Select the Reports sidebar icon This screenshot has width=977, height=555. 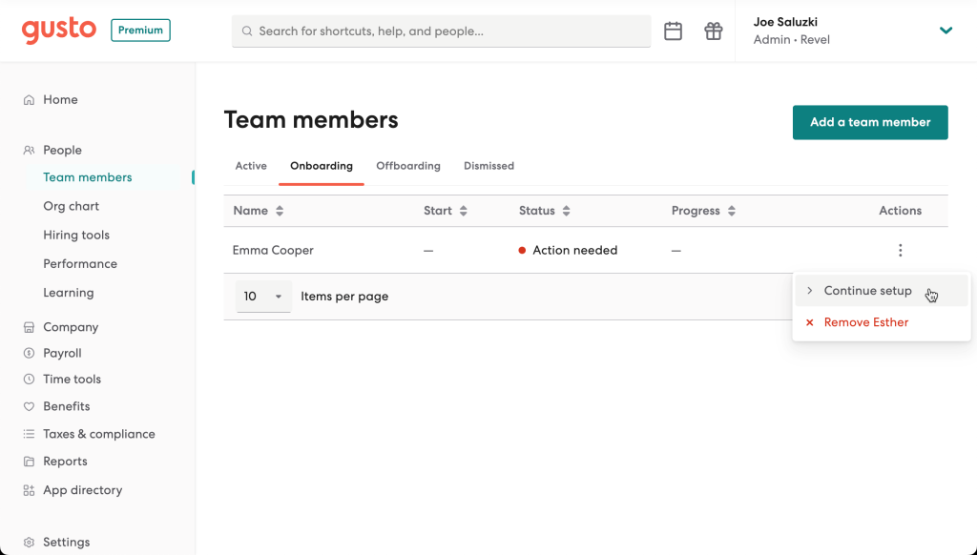[31, 461]
